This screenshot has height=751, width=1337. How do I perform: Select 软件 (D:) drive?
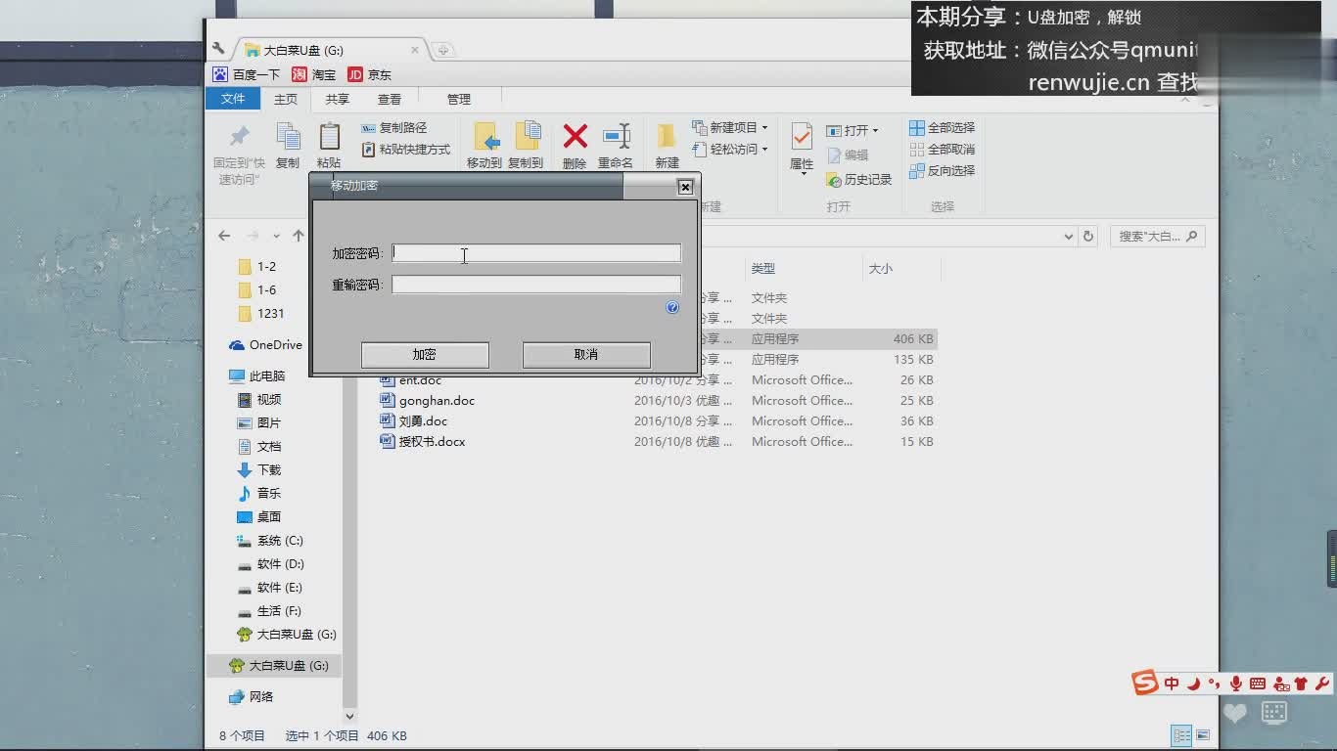click(271, 564)
